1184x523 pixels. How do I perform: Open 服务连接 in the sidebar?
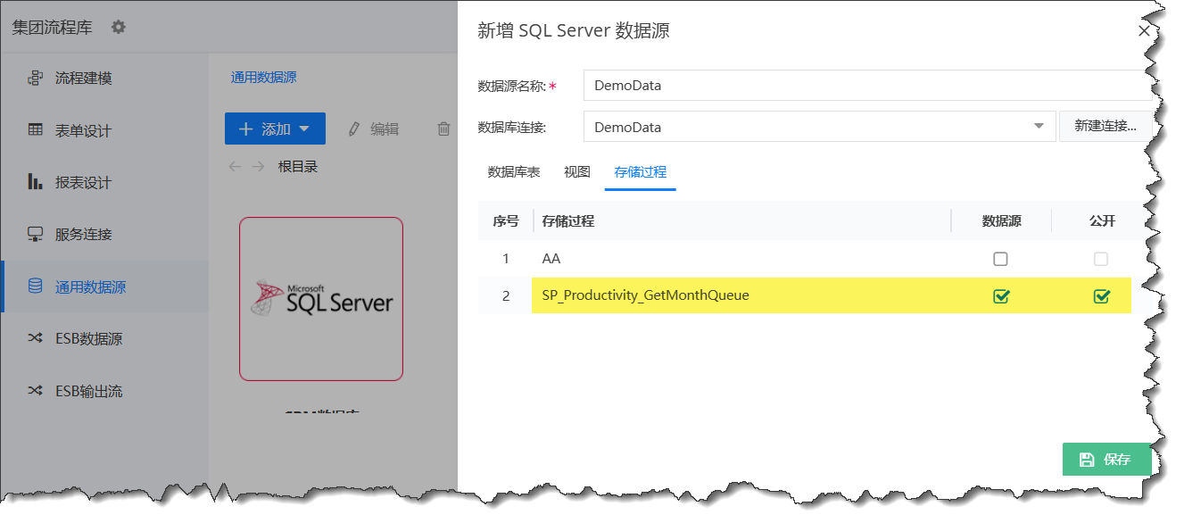coord(83,235)
